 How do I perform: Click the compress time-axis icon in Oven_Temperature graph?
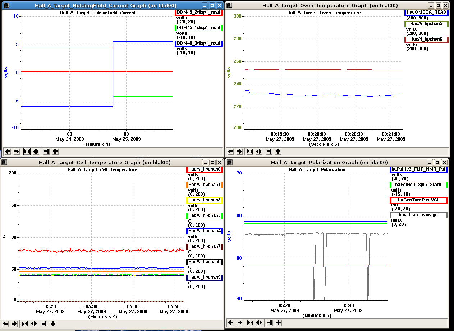250,151
